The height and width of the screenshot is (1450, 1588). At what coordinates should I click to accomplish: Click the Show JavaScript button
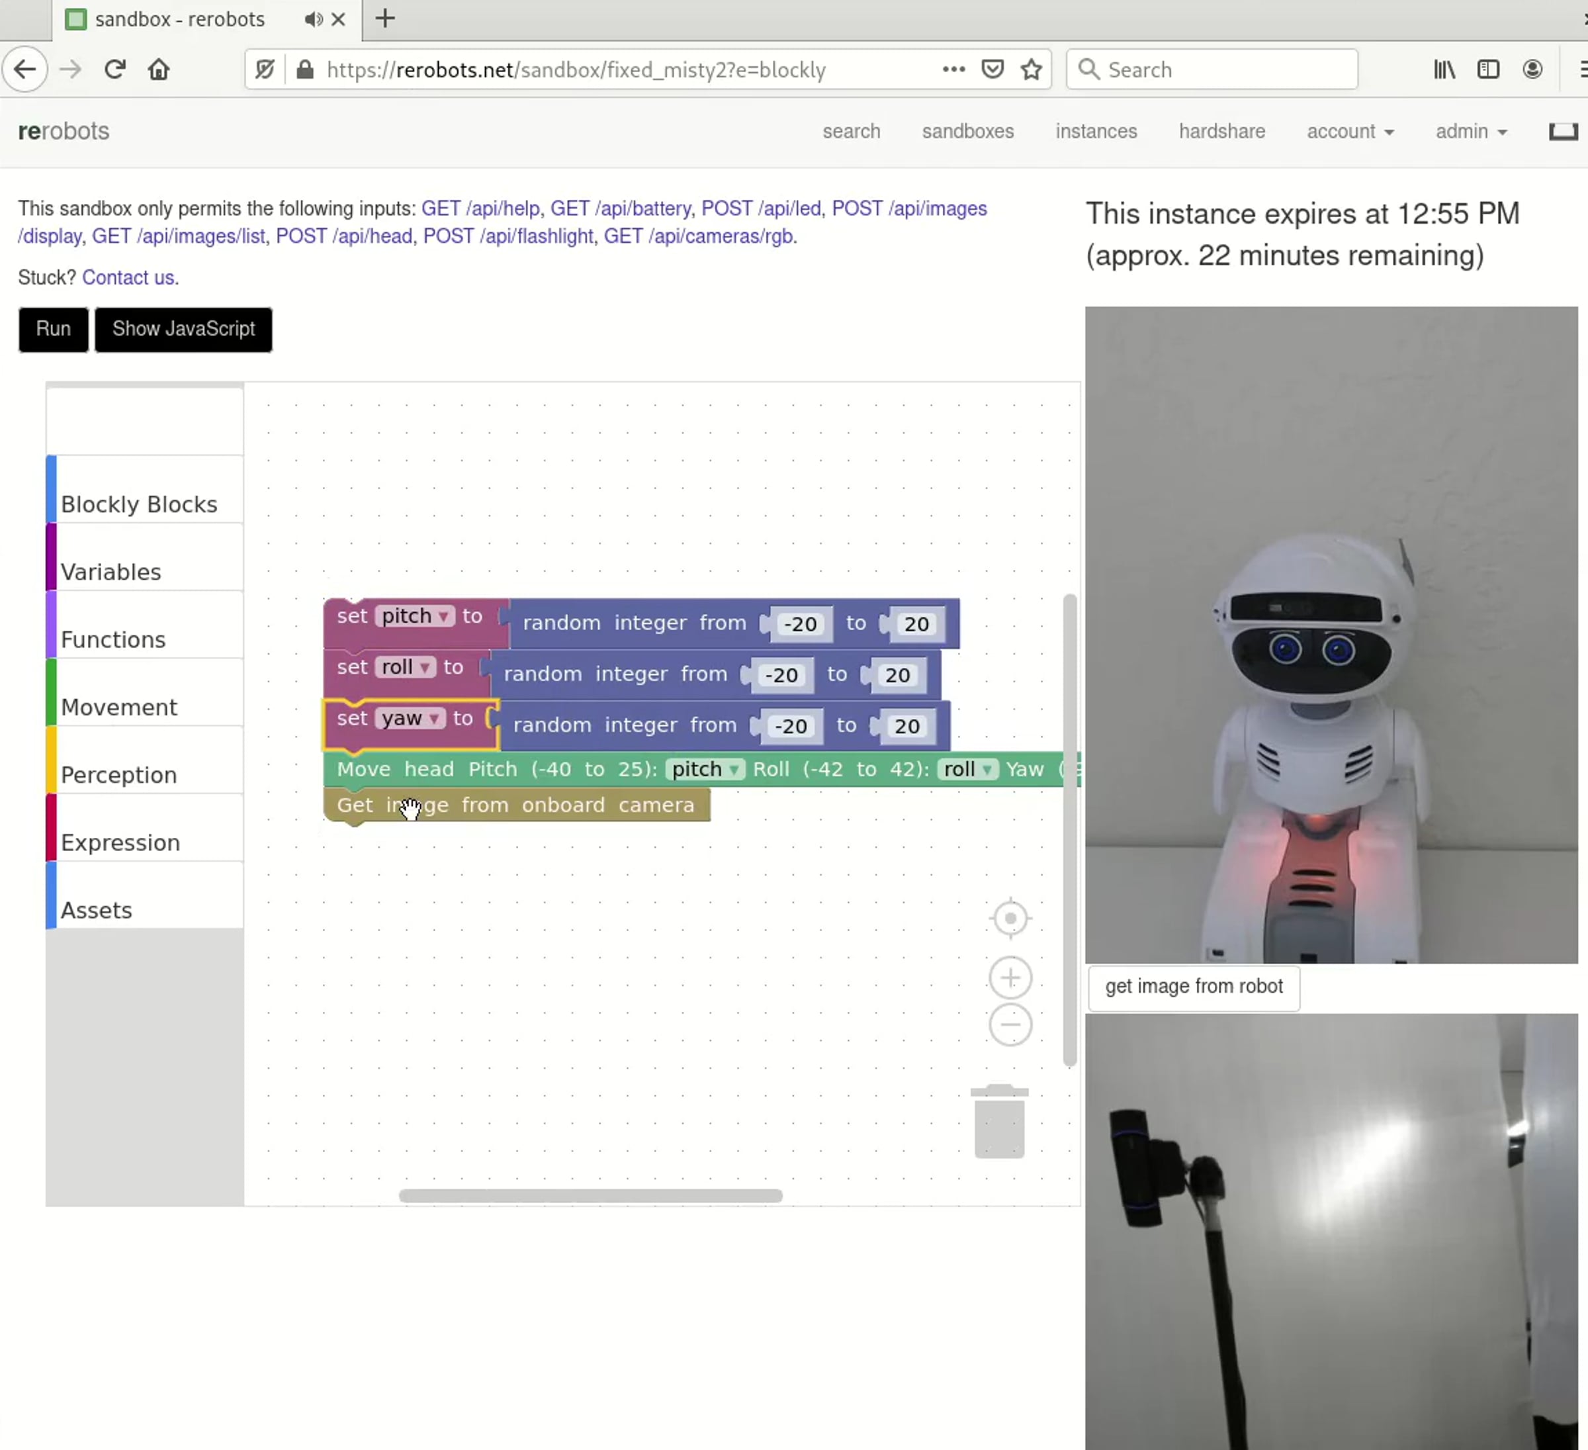(183, 330)
